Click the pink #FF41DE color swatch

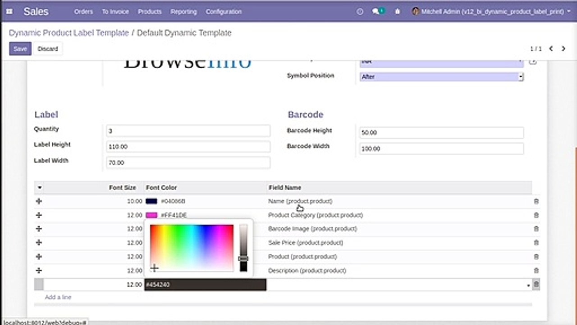click(151, 215)
